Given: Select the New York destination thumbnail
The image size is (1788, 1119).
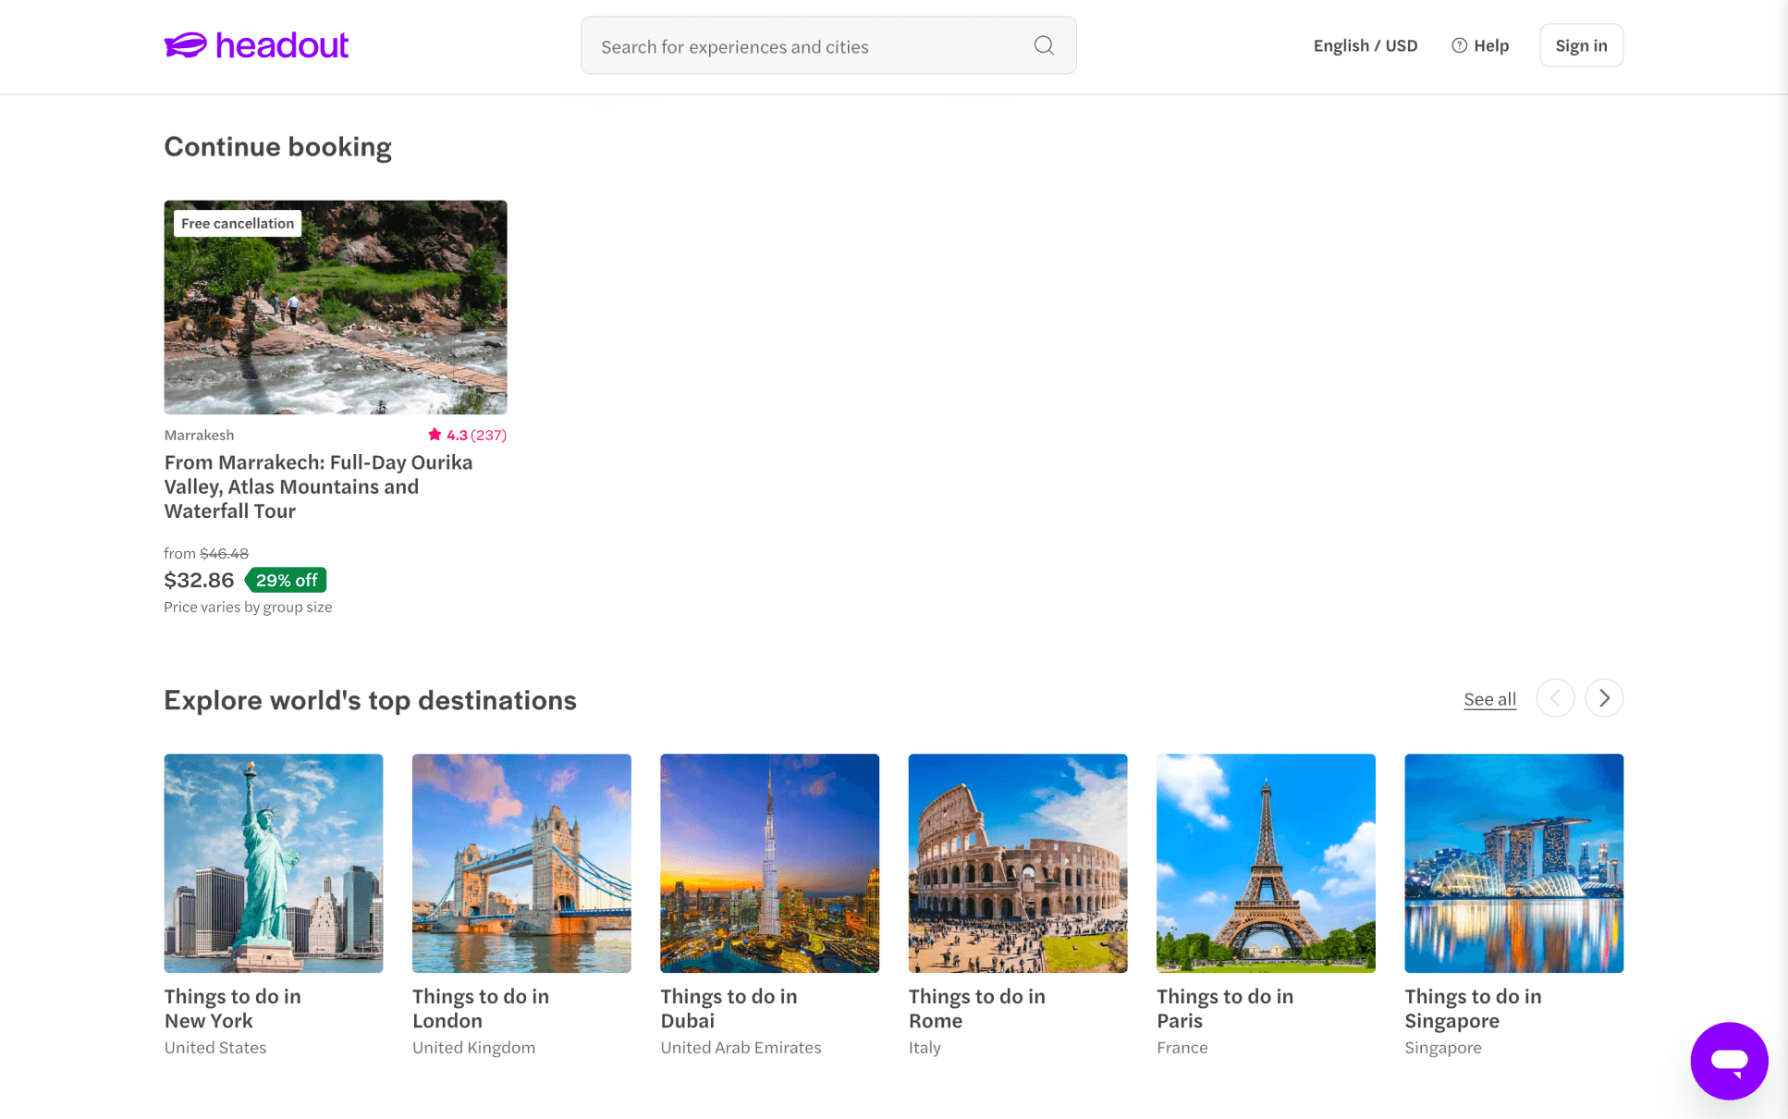Looking at the screenshot, I should [274, 863].
